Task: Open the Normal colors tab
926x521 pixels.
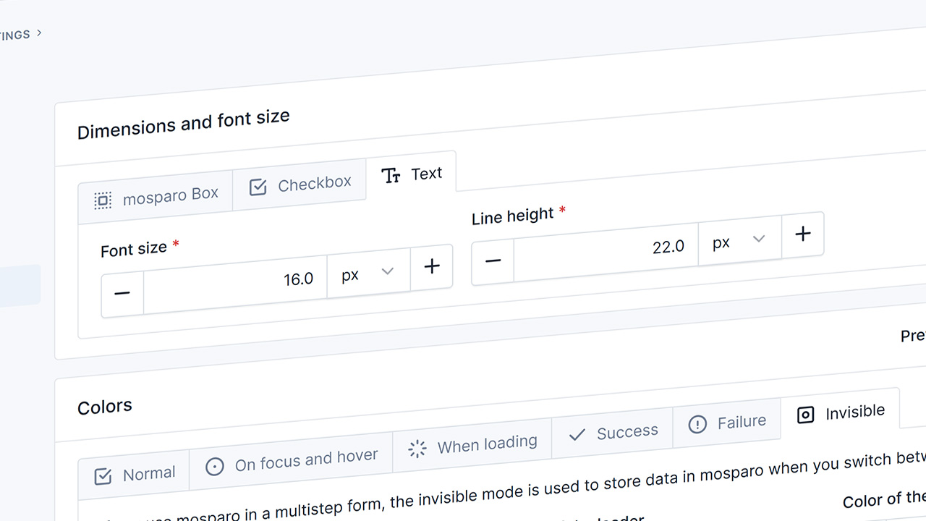Action: tap(134, 475)
